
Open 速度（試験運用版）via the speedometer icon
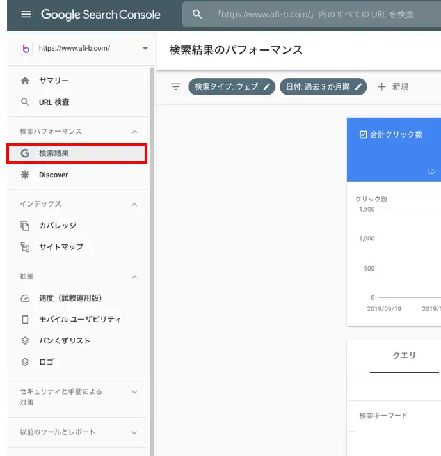(26, 299)
